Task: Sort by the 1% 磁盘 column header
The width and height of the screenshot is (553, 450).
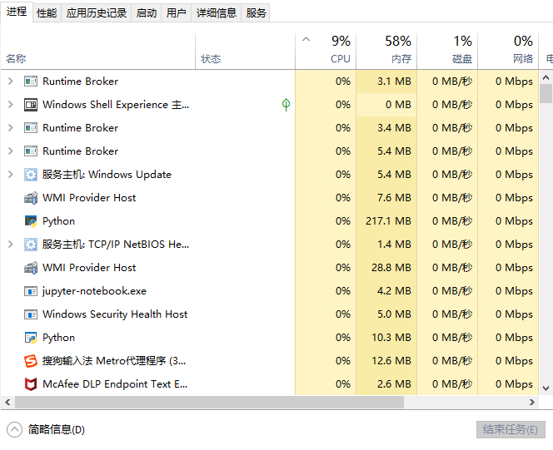Action: (x=447, y=52)
